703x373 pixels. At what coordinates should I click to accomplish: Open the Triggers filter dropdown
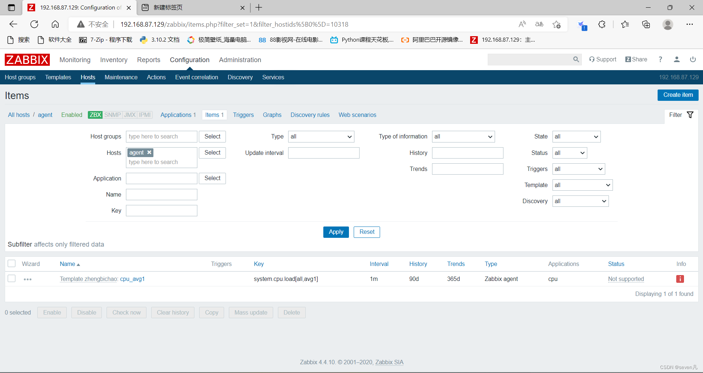coord(579,169)
